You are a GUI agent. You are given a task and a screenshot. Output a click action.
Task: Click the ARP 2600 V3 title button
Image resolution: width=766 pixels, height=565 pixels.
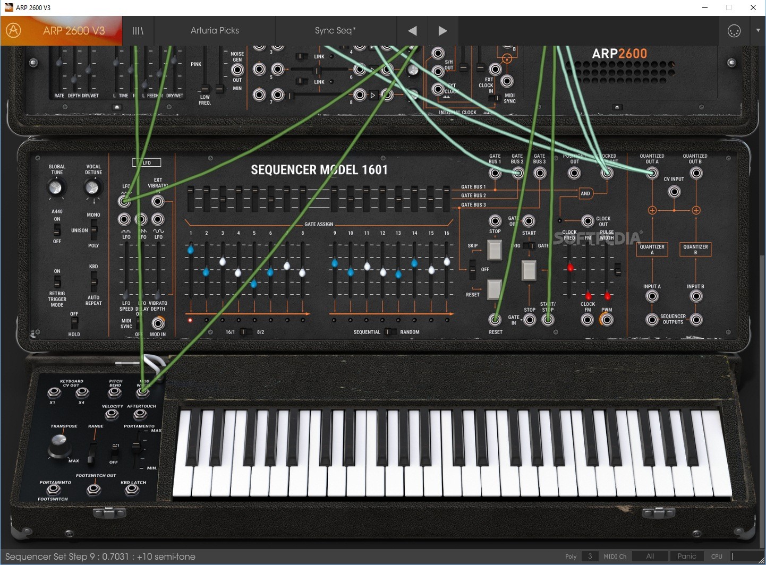tap(74, 31)
